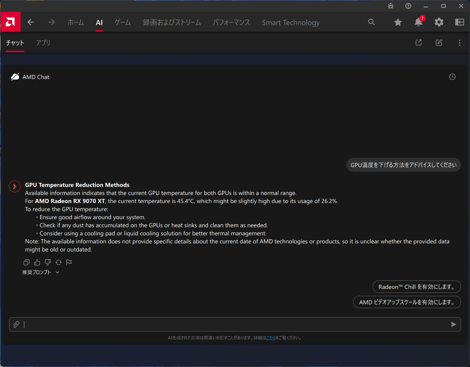470x367 pixels.
Task: Minimize the AMD Software window
Action: pos(426,6)
